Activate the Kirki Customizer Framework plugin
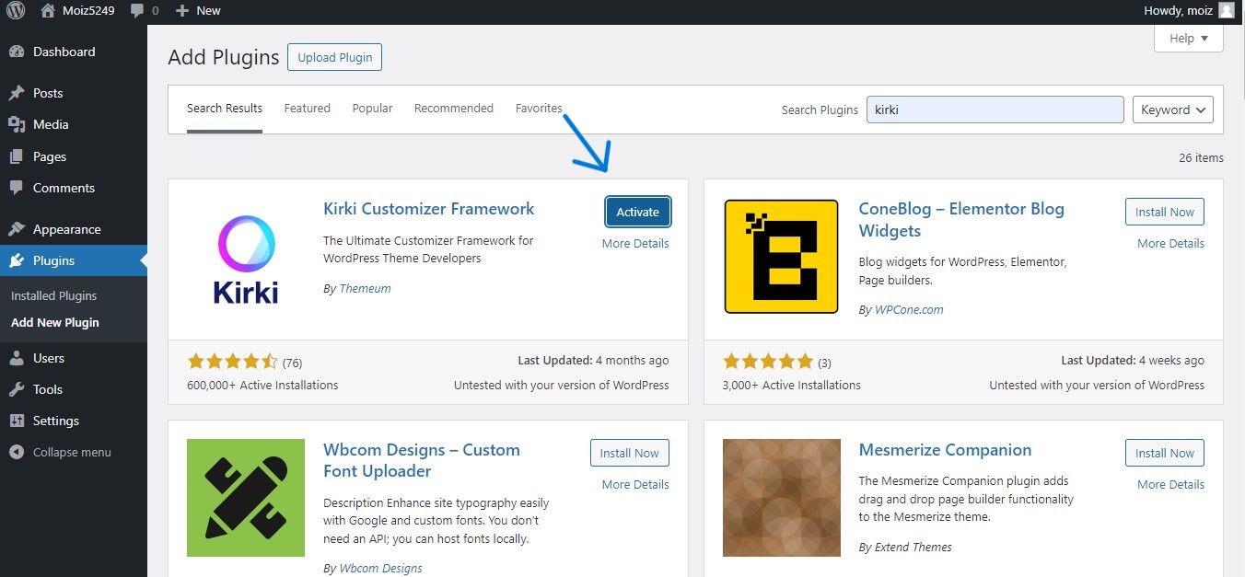Image resolution: width=1245 pixels, height=577 pixels. [637, 212]
